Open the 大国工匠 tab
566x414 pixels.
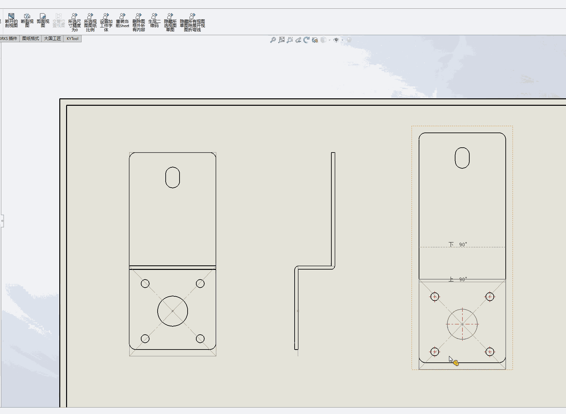click(53, 39)
